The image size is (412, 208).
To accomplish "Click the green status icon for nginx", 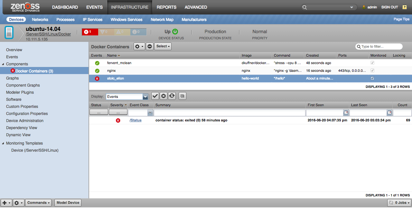I will [97, 71].
